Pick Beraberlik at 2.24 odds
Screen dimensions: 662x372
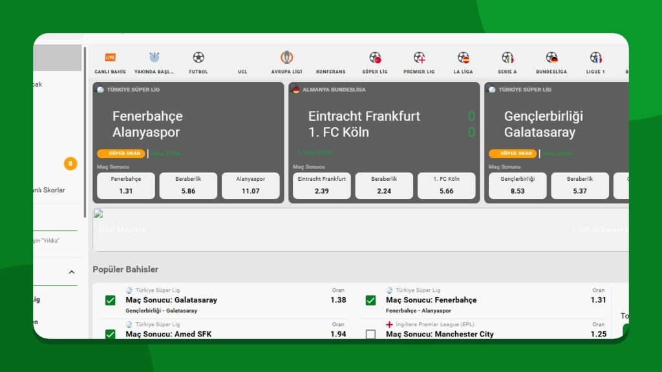[x=384, y=185]
